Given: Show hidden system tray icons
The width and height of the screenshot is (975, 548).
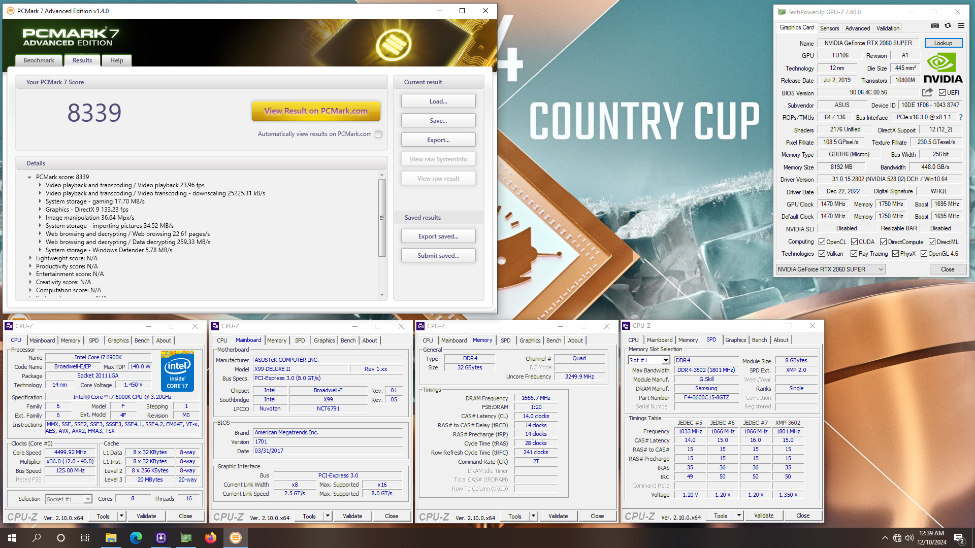Looking at the screenshot, I should click(885, 538).
